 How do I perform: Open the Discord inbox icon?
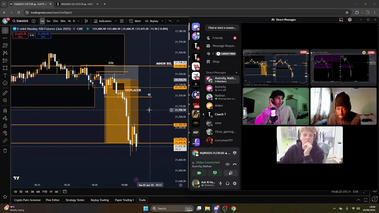tap(341, 20)
